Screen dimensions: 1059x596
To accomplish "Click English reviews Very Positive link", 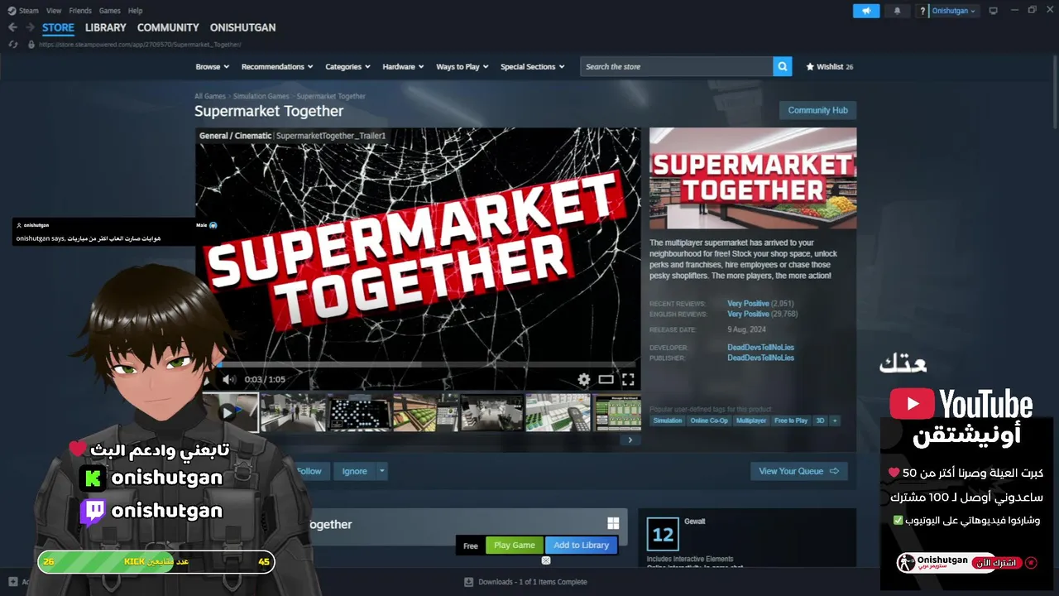I will 748,315.
